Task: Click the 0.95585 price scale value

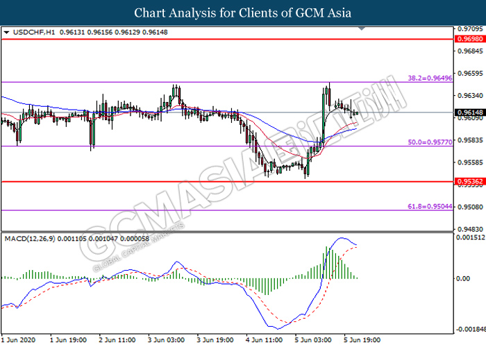Action: (x=470, y=162)
